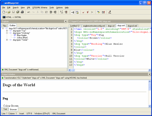Image resolution: width=152 pixels, height=116 pixels.
Task: Click the editor horizontal scroll left arrow
Action: 70,70
